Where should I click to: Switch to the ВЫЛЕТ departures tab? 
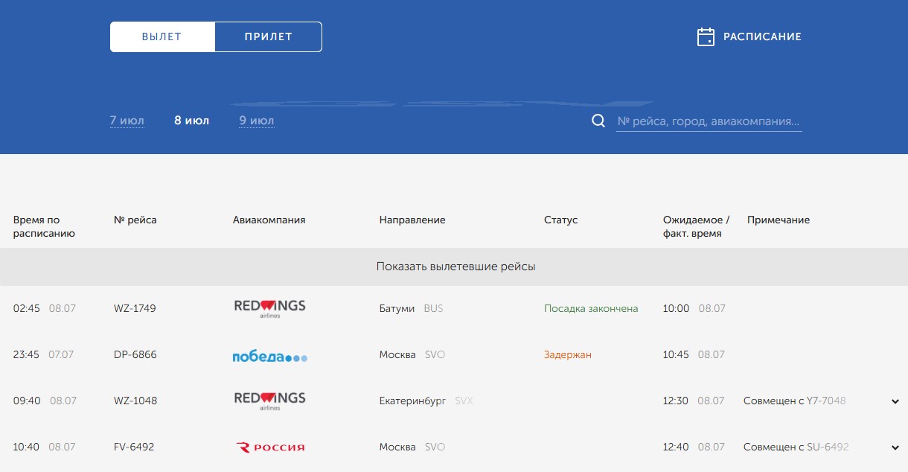[x=162, y=36]
